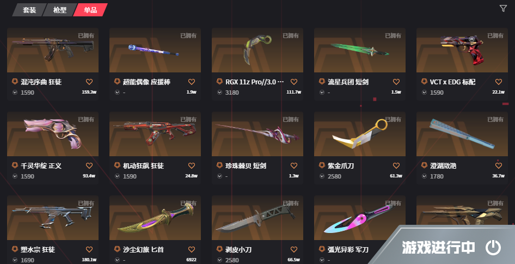
Task: Switch to the 套装 tab
Action: [x=29, y=10]
